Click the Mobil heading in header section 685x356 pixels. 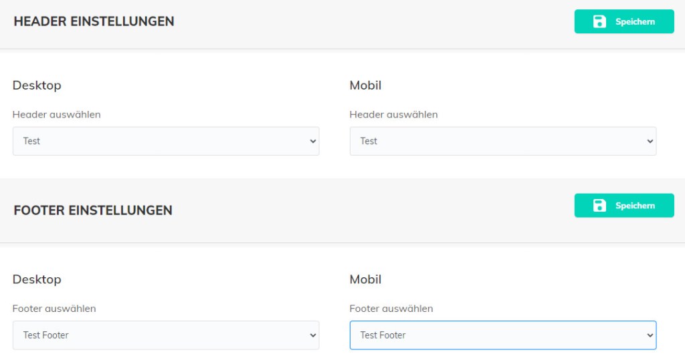click(365, 85)
